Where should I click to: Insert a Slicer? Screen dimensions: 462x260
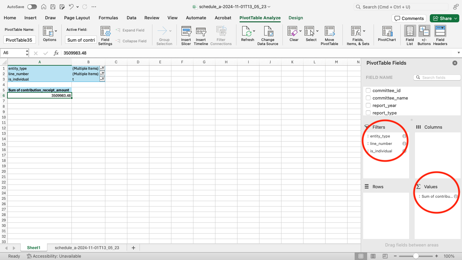[186, 36]
